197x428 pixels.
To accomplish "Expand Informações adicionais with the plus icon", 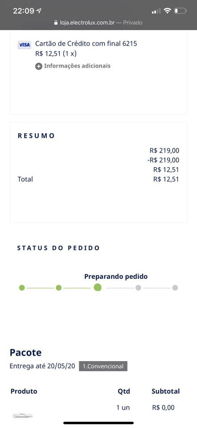I will coord(39,66).
